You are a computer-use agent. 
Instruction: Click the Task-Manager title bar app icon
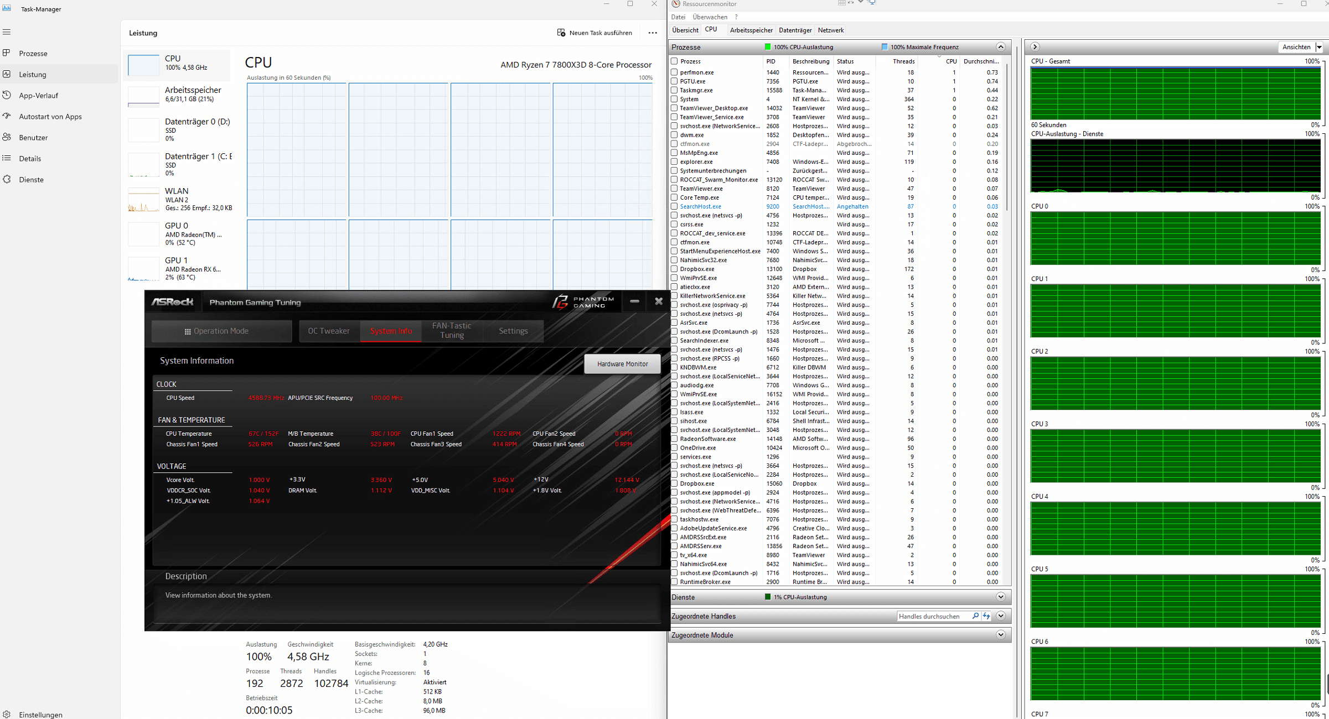point(7,8)
